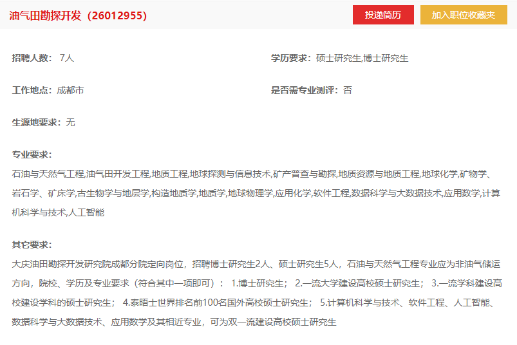This screenshot has height=345, width=517.
Task: Click the 专业要求 heading
Action: coord(32,154)
